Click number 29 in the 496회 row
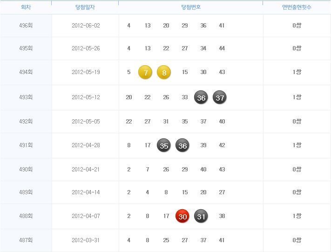Screen dimensions: 331x252 pyautogui.click(x=185, y=26)
